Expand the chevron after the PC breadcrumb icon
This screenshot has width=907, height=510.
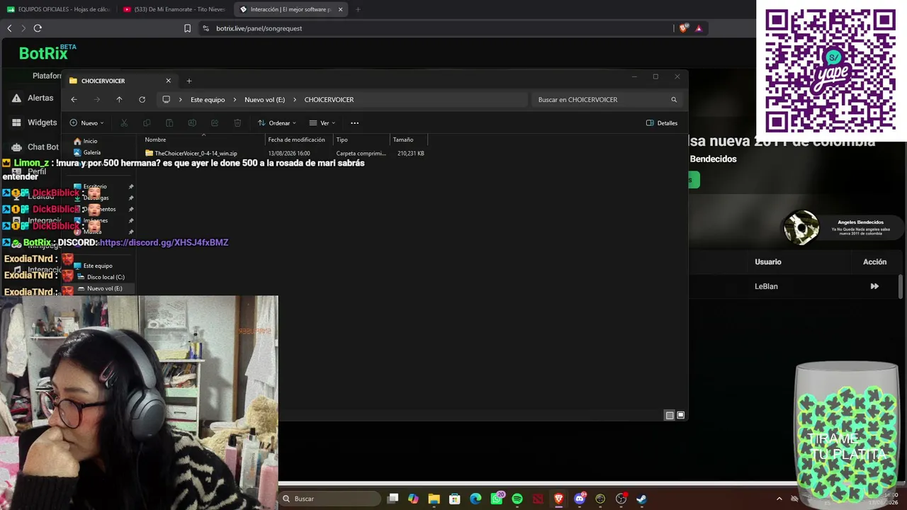[180, 100]
